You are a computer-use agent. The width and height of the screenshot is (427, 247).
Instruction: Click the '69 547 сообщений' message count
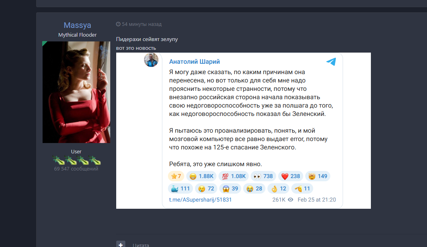76,169
